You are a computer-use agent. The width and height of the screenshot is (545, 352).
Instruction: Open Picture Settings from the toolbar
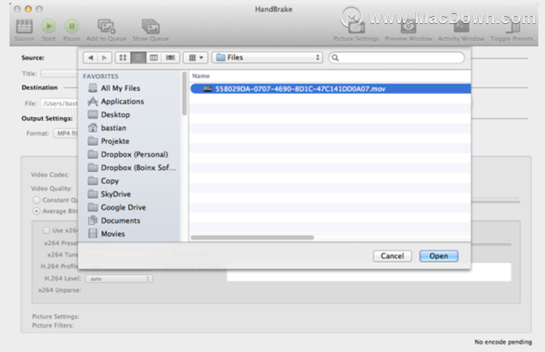(357, 26)
